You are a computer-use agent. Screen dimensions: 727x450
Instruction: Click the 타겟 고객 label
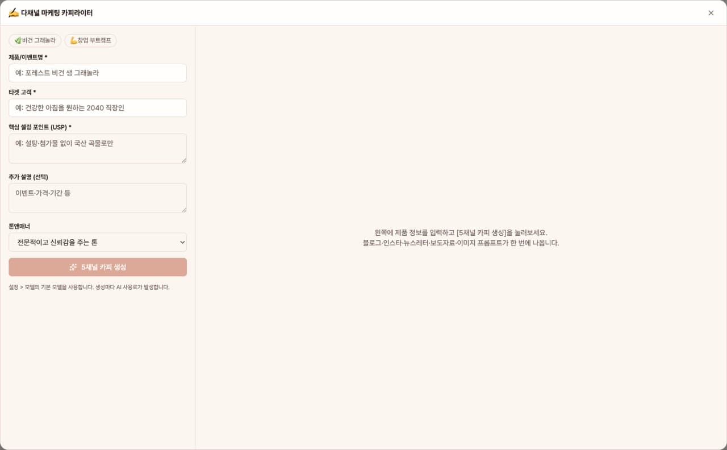coord(22,92)
